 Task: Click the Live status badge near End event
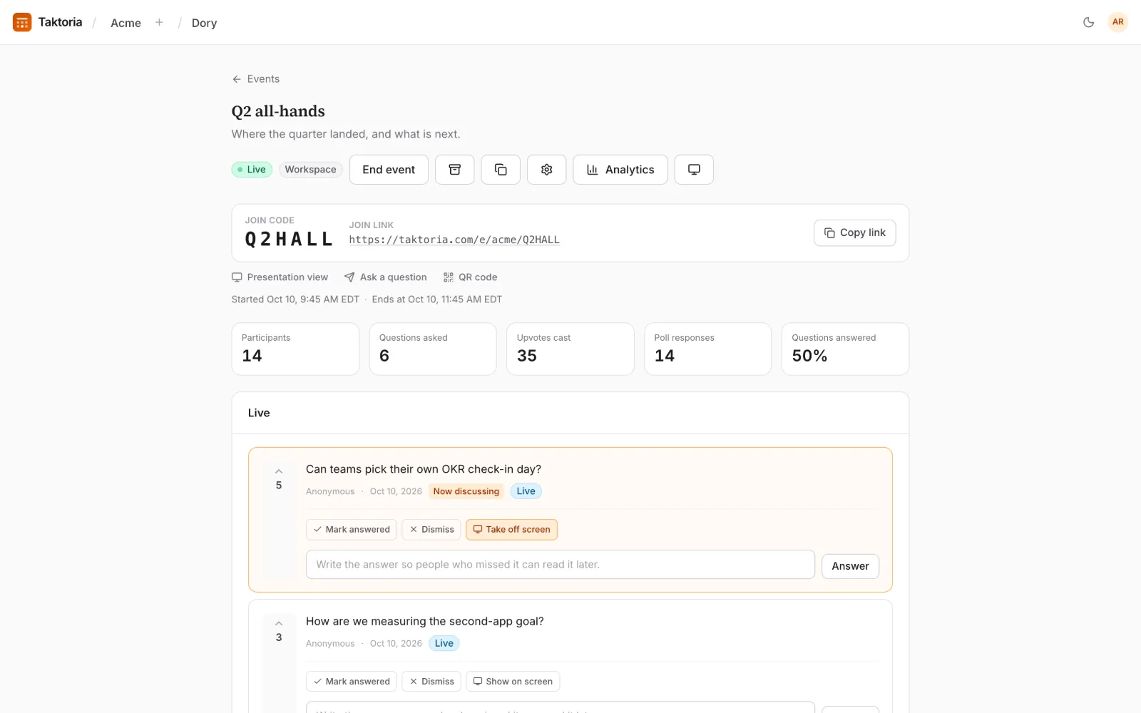point(252,170)
